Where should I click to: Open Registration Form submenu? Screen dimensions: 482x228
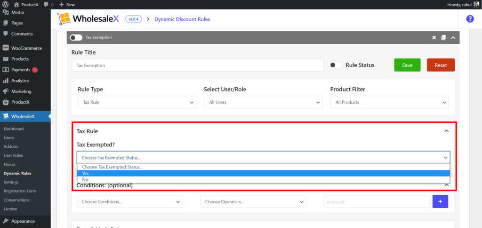click(20, 191)
